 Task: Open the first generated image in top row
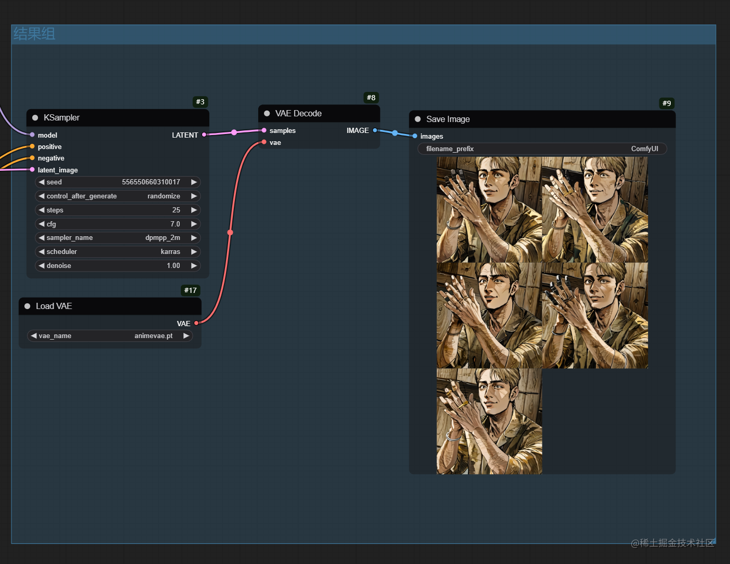pyautogui.click(x=489, y=210)
